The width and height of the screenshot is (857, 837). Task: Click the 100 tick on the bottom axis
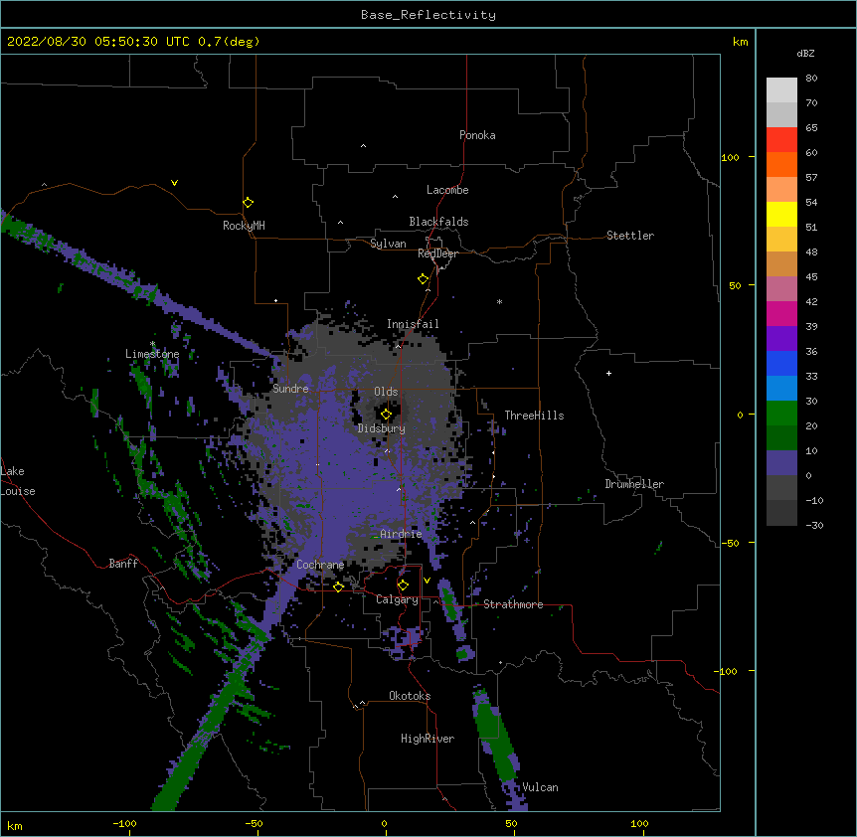[x=639, y=823]
